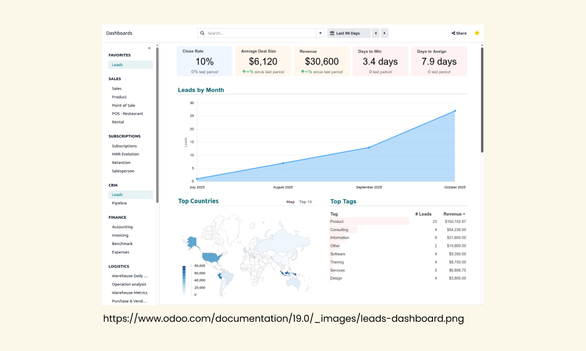Open the Warehouse Daily dashboard
Image resolution: width=586 pixels, height=351 pixels.
(130, 276)
